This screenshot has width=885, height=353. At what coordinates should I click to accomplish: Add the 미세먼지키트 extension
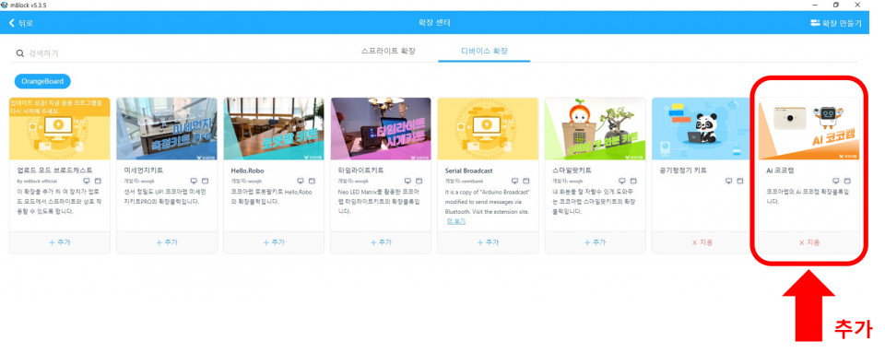click(167, 242)
